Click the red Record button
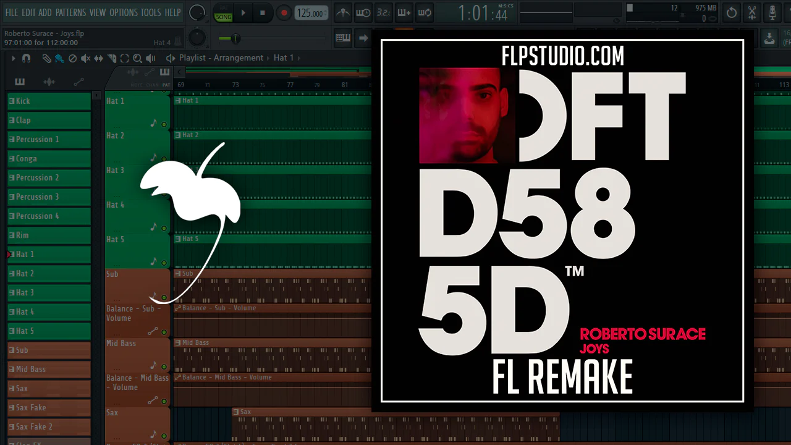The width and height of the screenshot is (791, 445). pyautogui.click(x=284, y=13)
